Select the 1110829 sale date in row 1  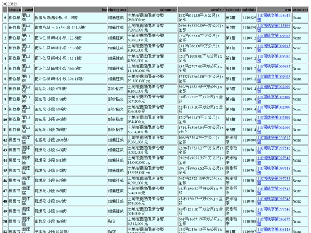click(249, 28)
